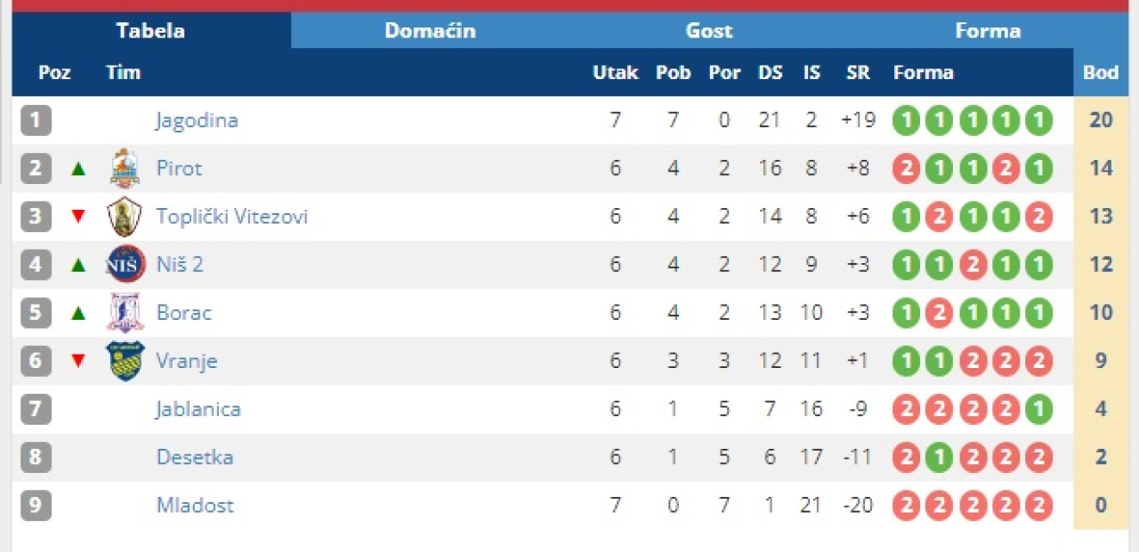1139x552 pixels.
Task: Click Mladost's last red form result circle
Action: [1038, 505]
